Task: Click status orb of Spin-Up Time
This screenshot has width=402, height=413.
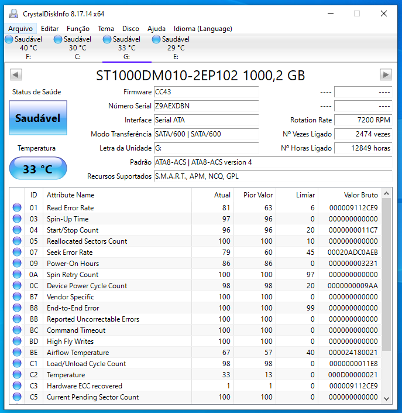Action: (x=17, y=219)
